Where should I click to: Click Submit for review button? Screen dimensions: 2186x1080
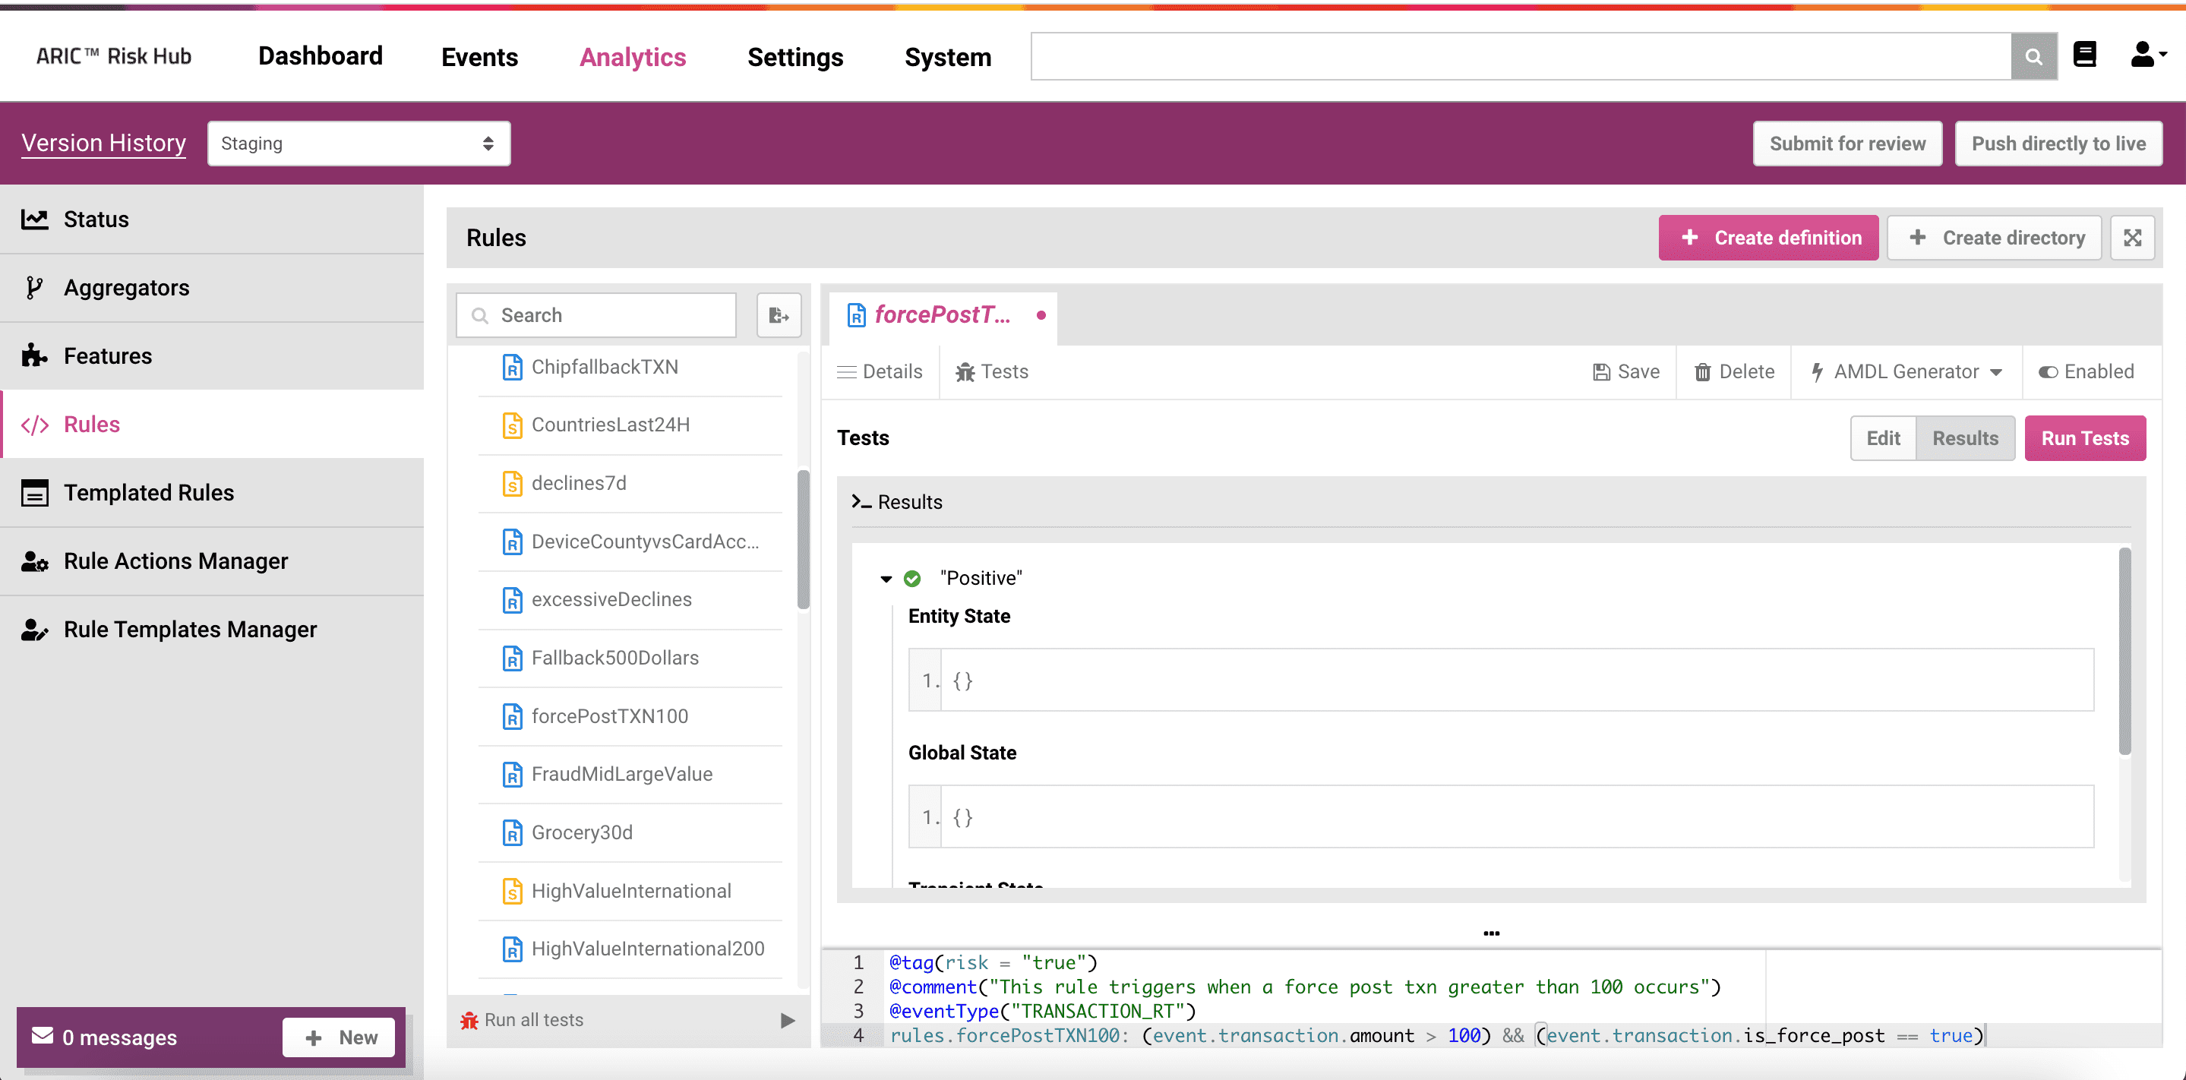[x=1847, y=144]
